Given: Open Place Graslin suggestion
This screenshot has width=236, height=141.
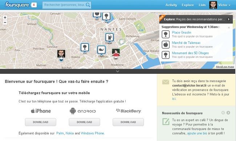Looking at the screenshot, I should (x=182, y=32).
